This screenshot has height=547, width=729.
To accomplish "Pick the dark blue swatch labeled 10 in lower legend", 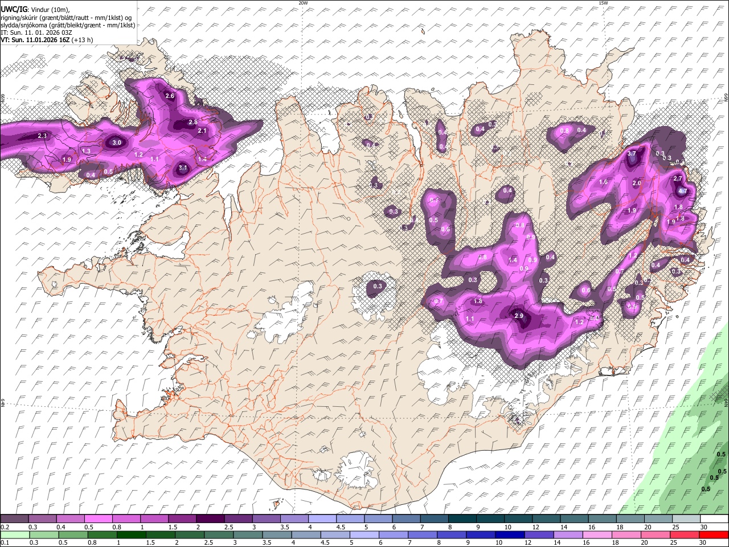I will (510, 534).
